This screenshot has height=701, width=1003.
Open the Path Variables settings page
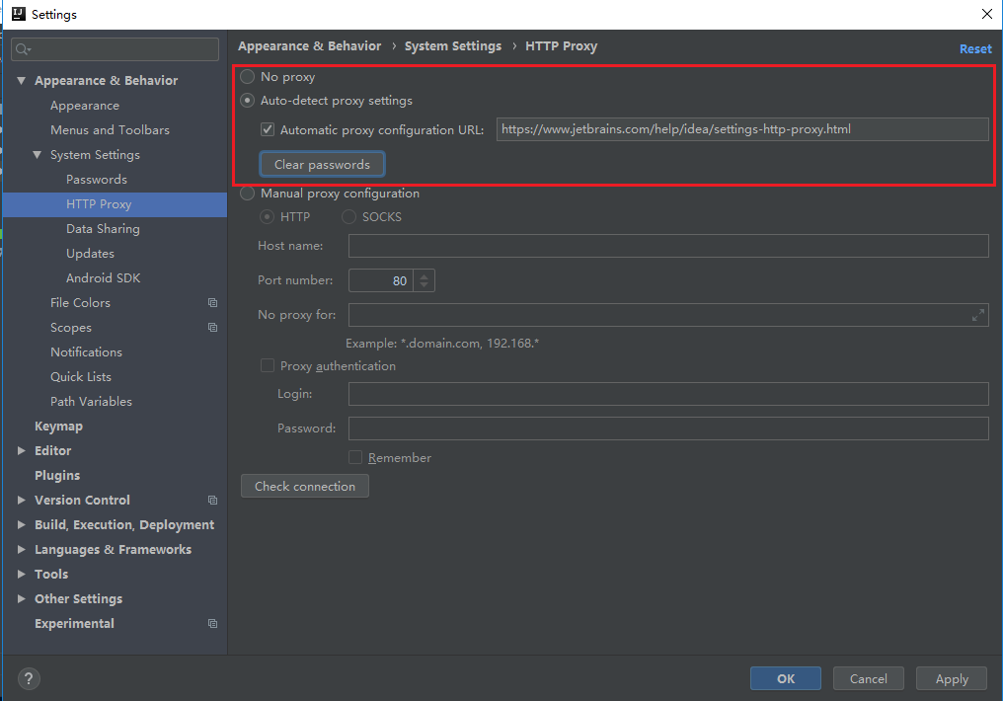tap(91, 402)
